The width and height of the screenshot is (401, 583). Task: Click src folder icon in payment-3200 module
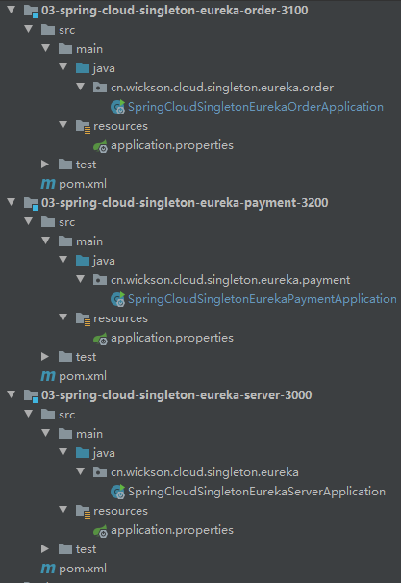click(x=48, y=222)
